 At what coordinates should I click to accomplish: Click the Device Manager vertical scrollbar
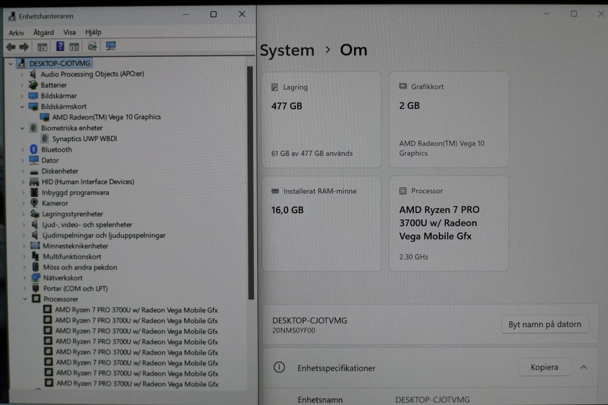click(251, 183)
